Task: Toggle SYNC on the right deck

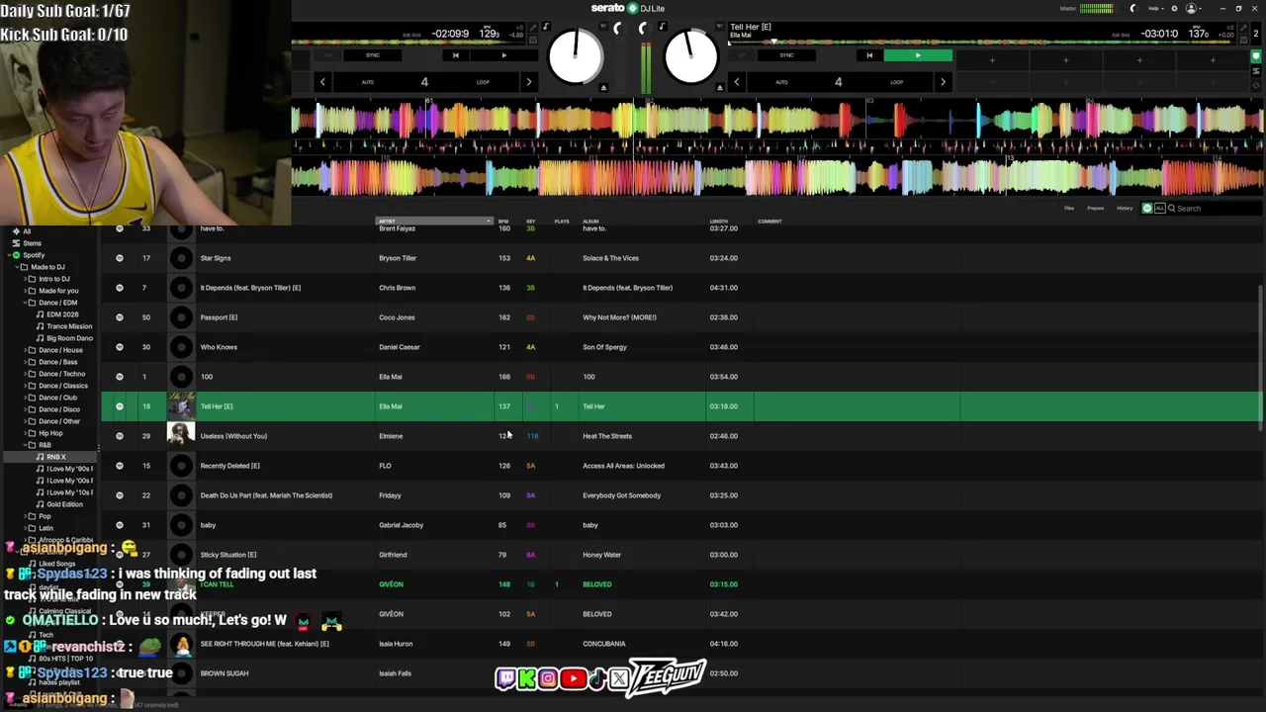Action: [786, 55]
